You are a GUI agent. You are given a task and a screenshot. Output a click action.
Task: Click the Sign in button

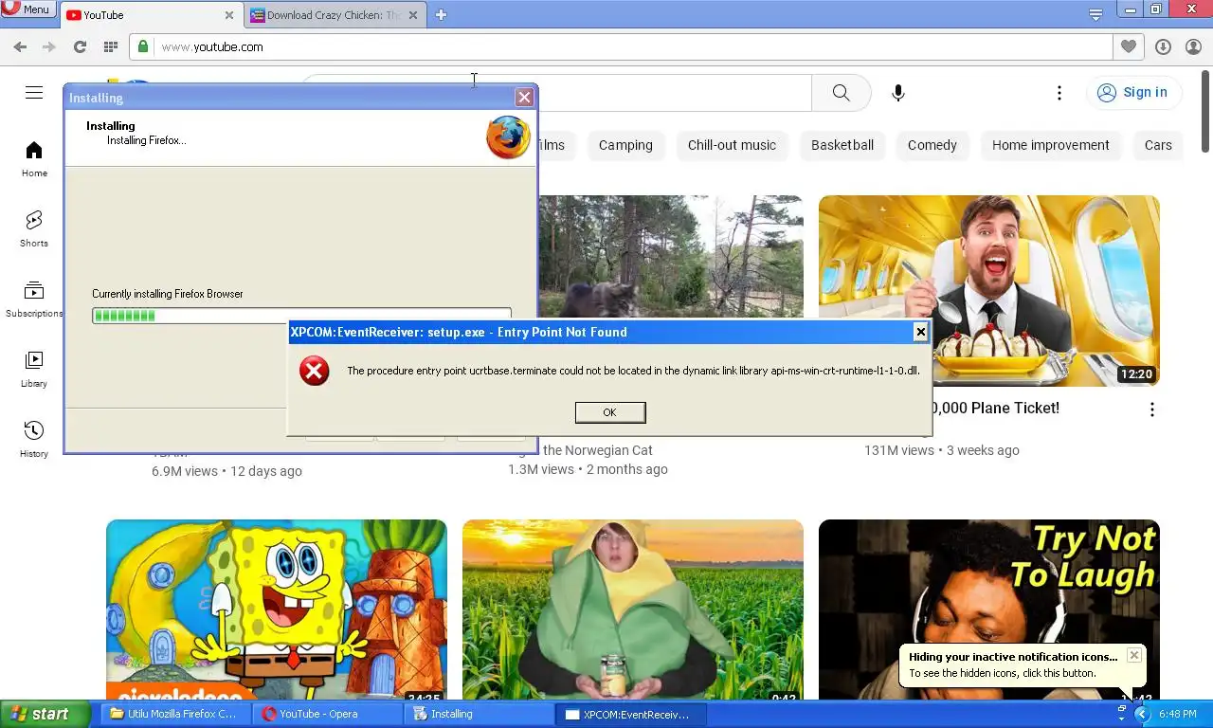[1133, 93]
